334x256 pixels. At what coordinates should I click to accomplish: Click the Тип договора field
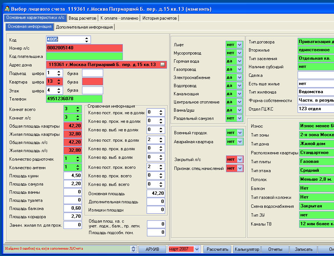316,42
